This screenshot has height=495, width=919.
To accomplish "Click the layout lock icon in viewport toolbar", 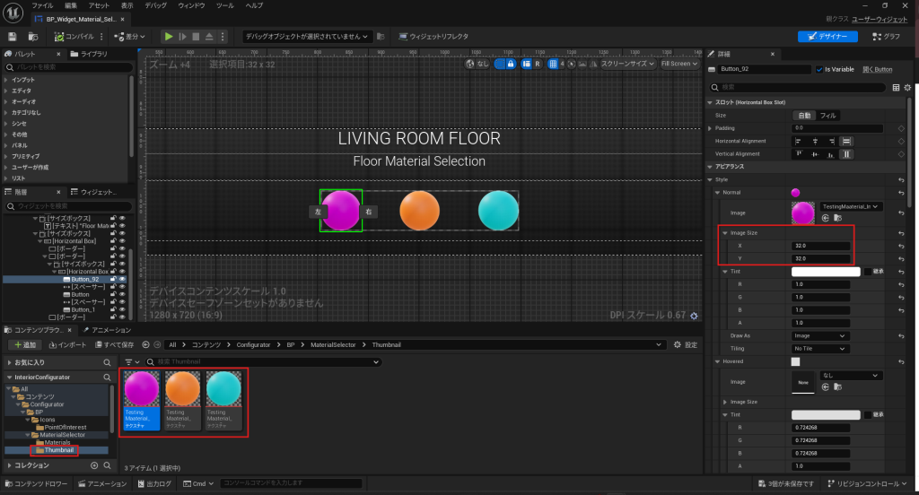I will click(x=511, y=64).
